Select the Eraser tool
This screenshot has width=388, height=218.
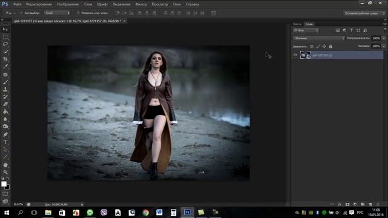(x=5, y=104)
